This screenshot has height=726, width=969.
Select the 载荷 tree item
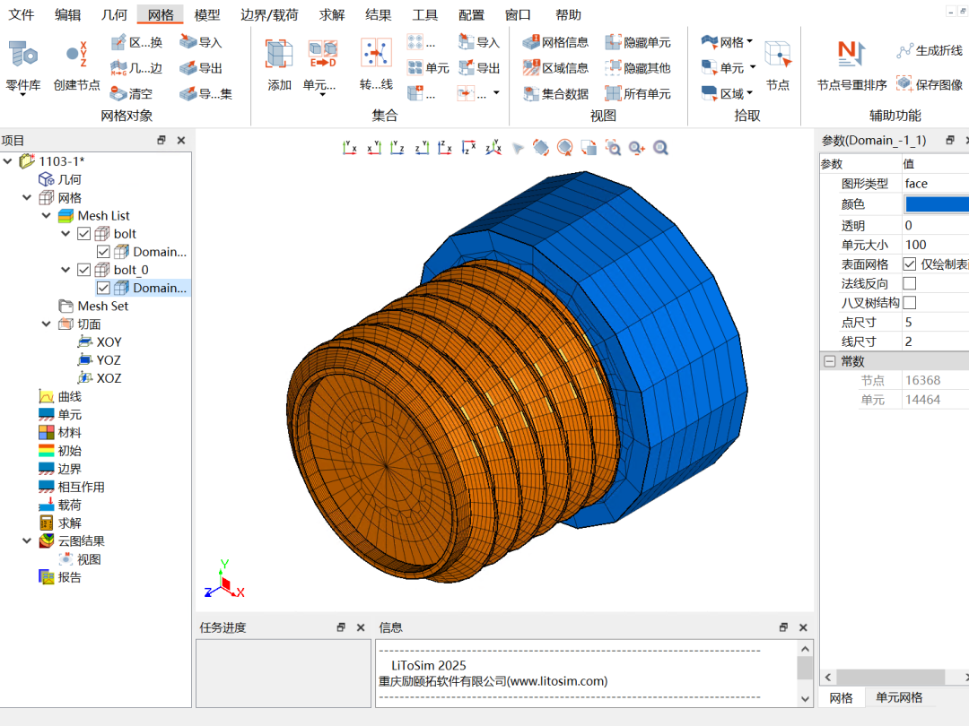pos(60,505)
